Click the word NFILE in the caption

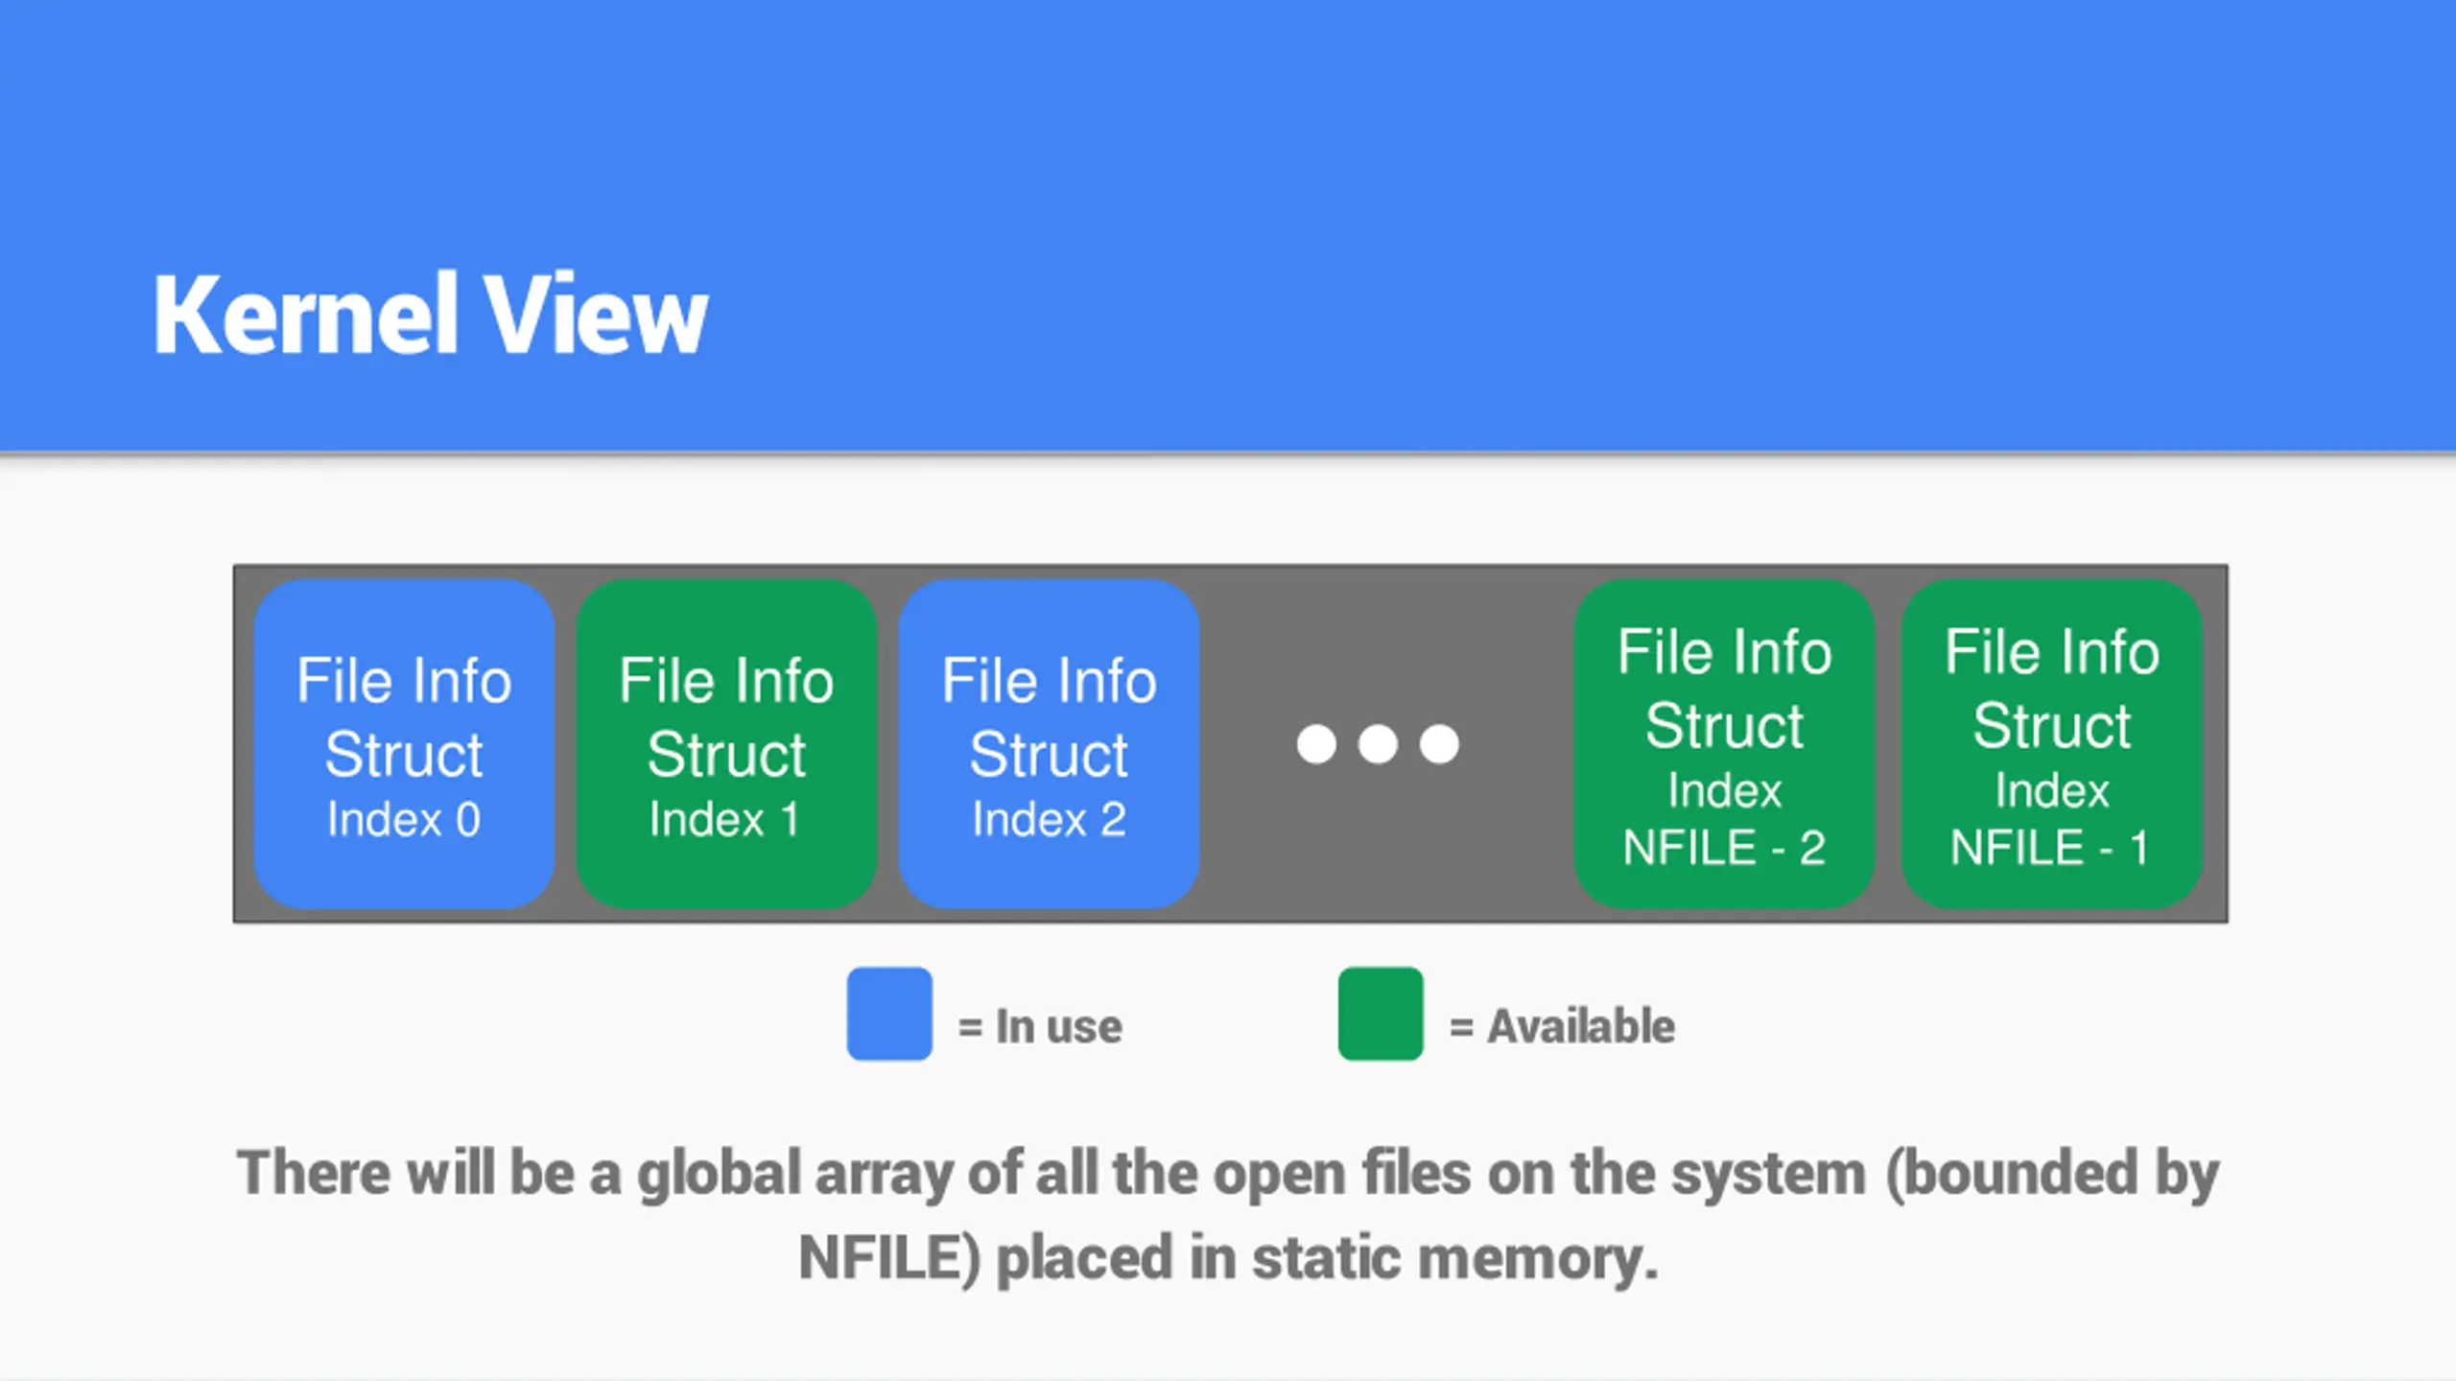(x=881, y=1257)
